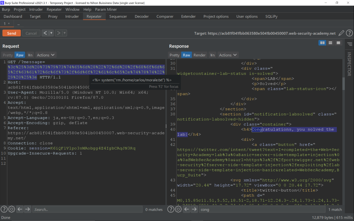Open back history dropdown arrow

coord(51,33)
